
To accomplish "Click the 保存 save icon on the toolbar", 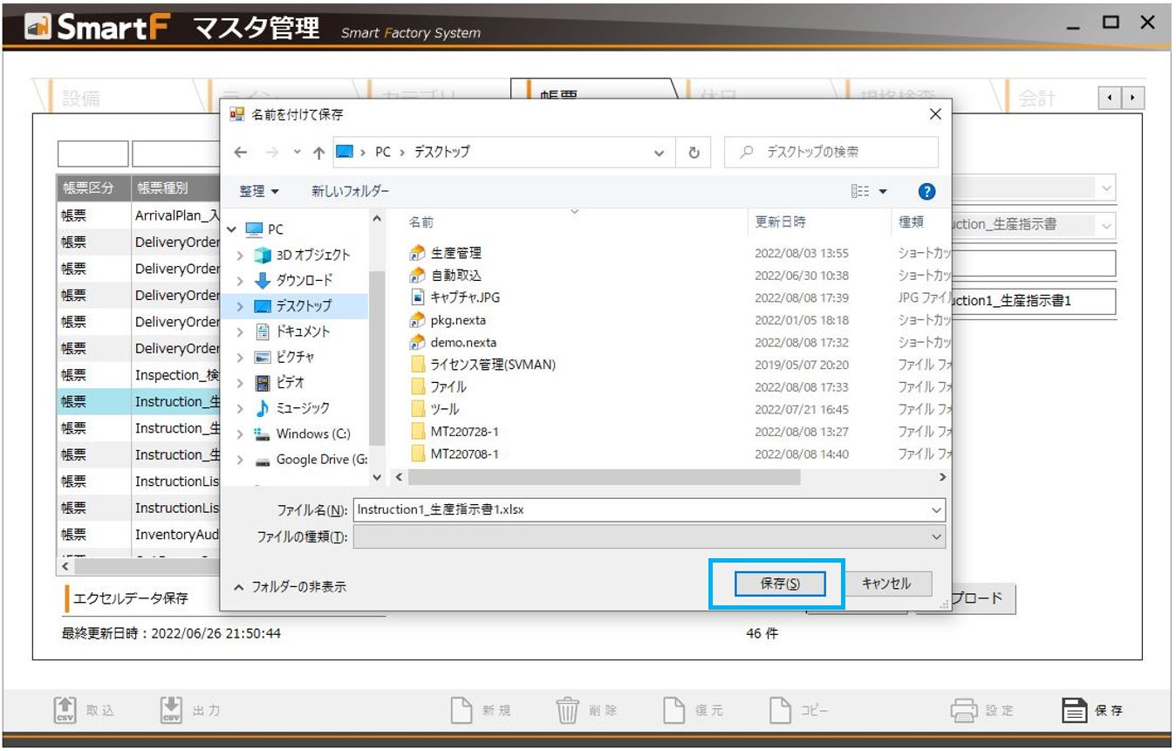I will [1072, 711].
